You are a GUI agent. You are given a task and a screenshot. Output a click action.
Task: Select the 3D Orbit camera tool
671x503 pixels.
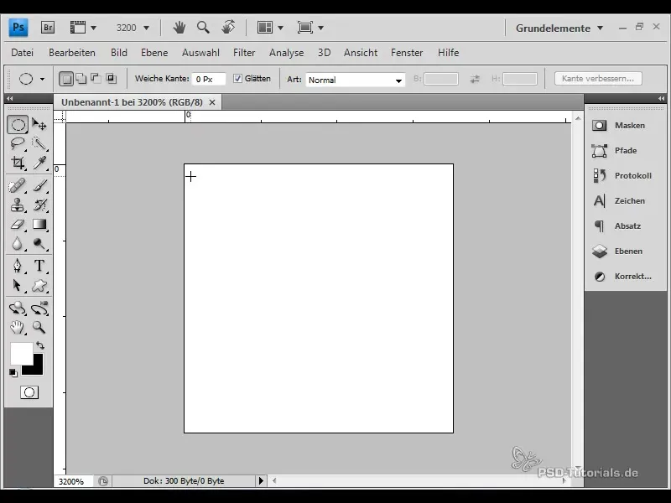[39, 308]
